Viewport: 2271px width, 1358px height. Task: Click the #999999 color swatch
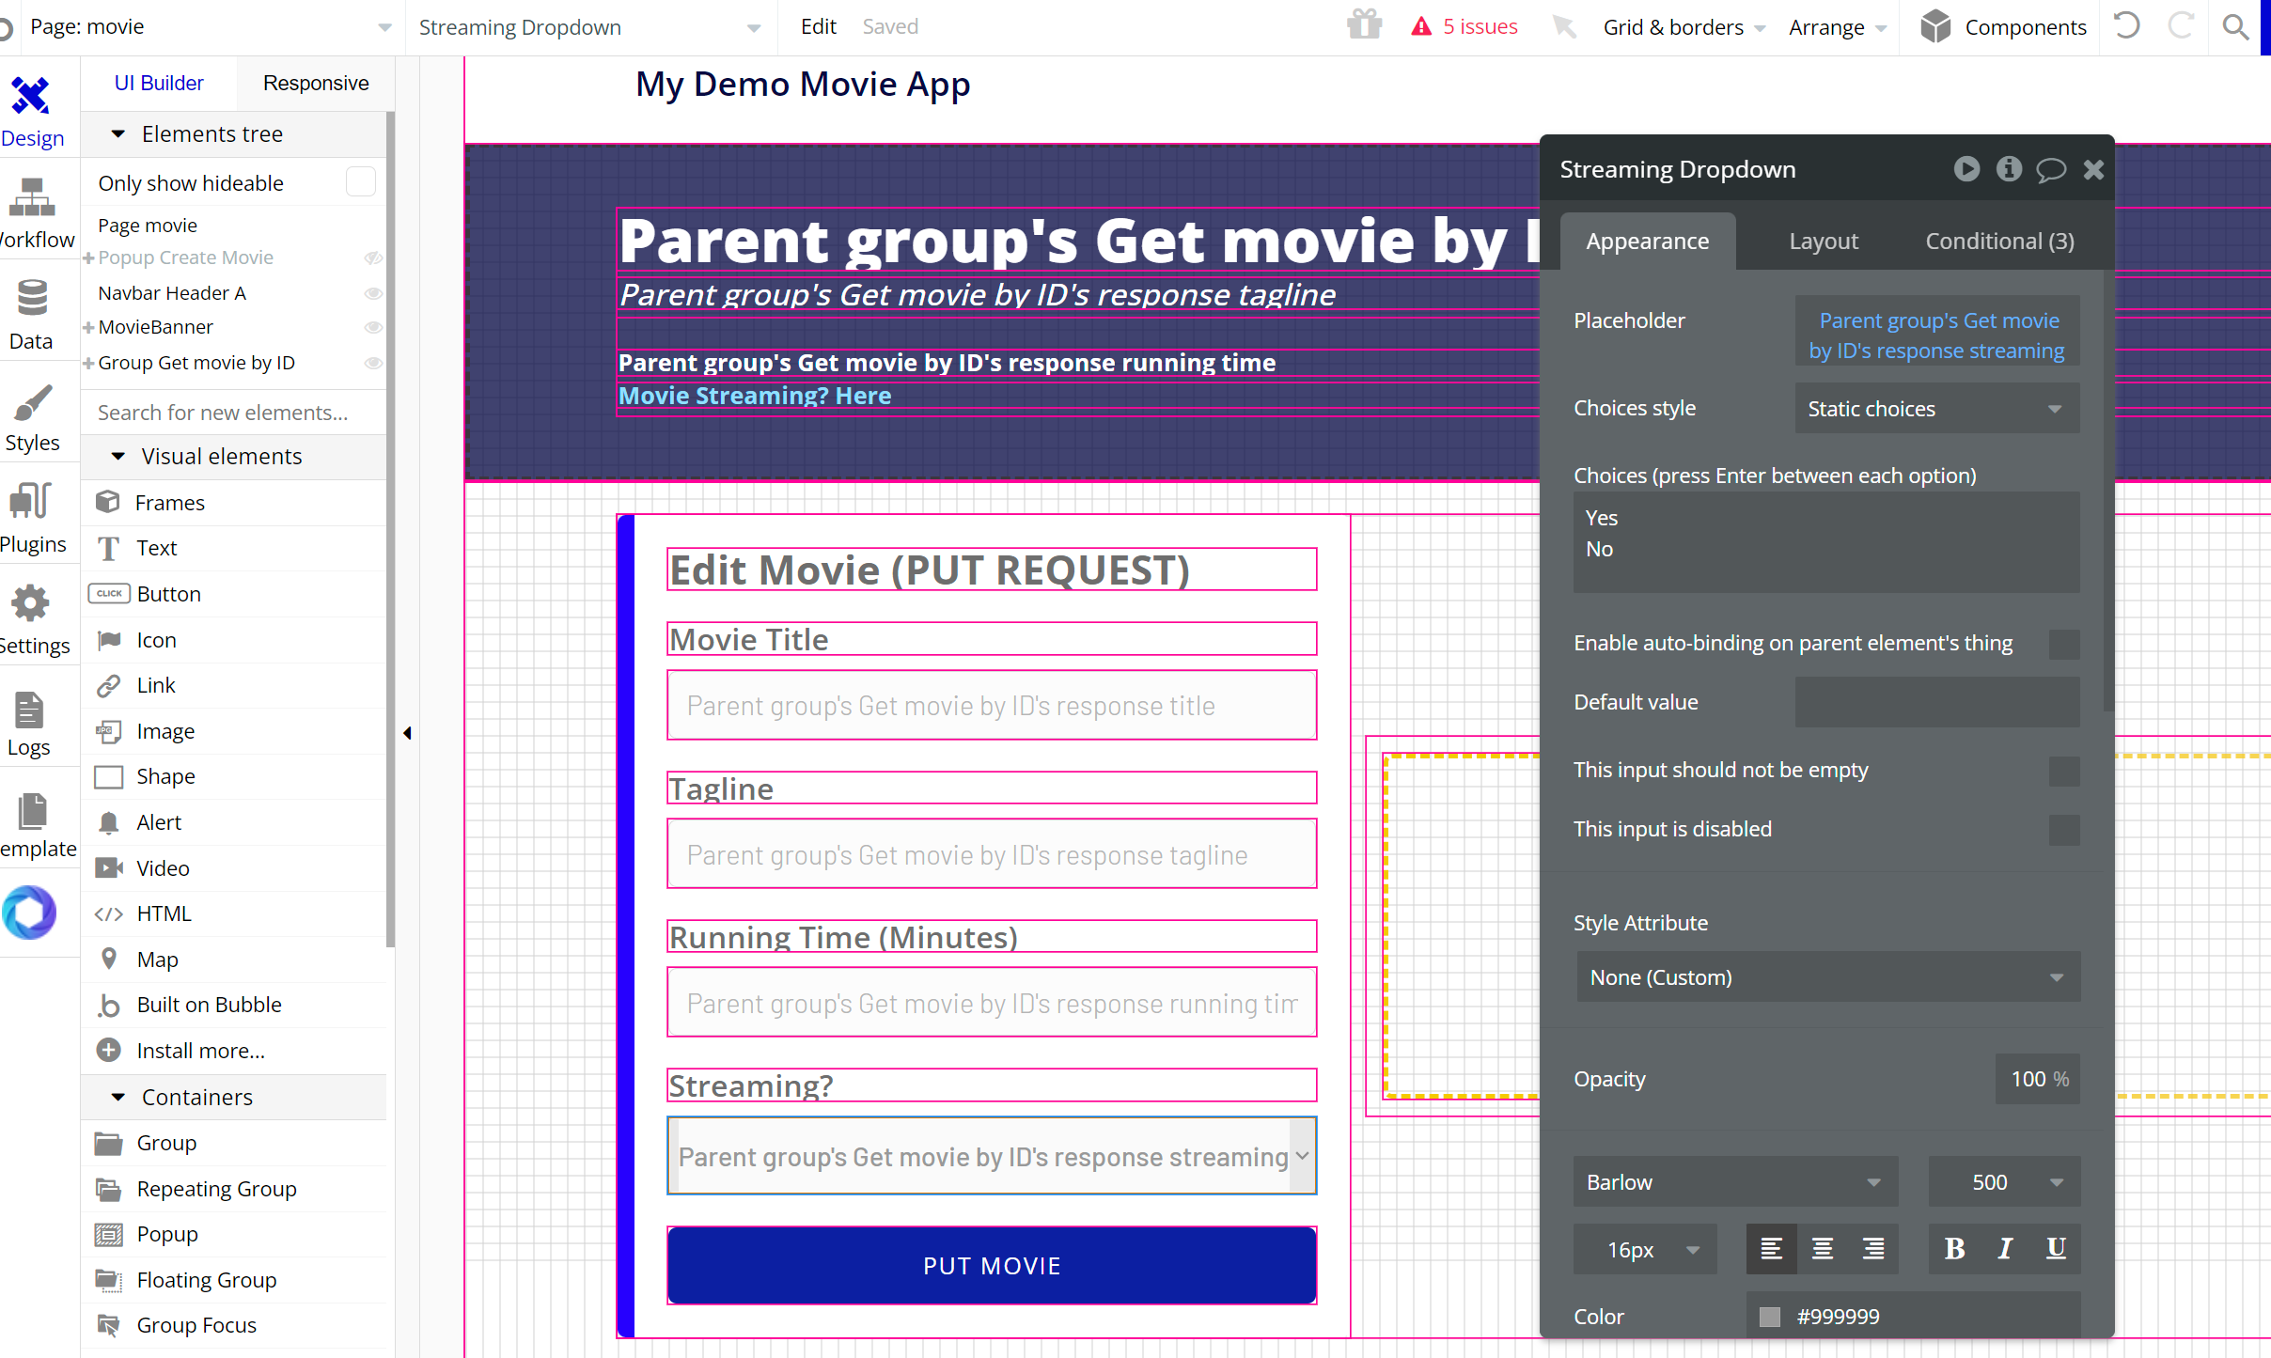tap(1770, 1316)
